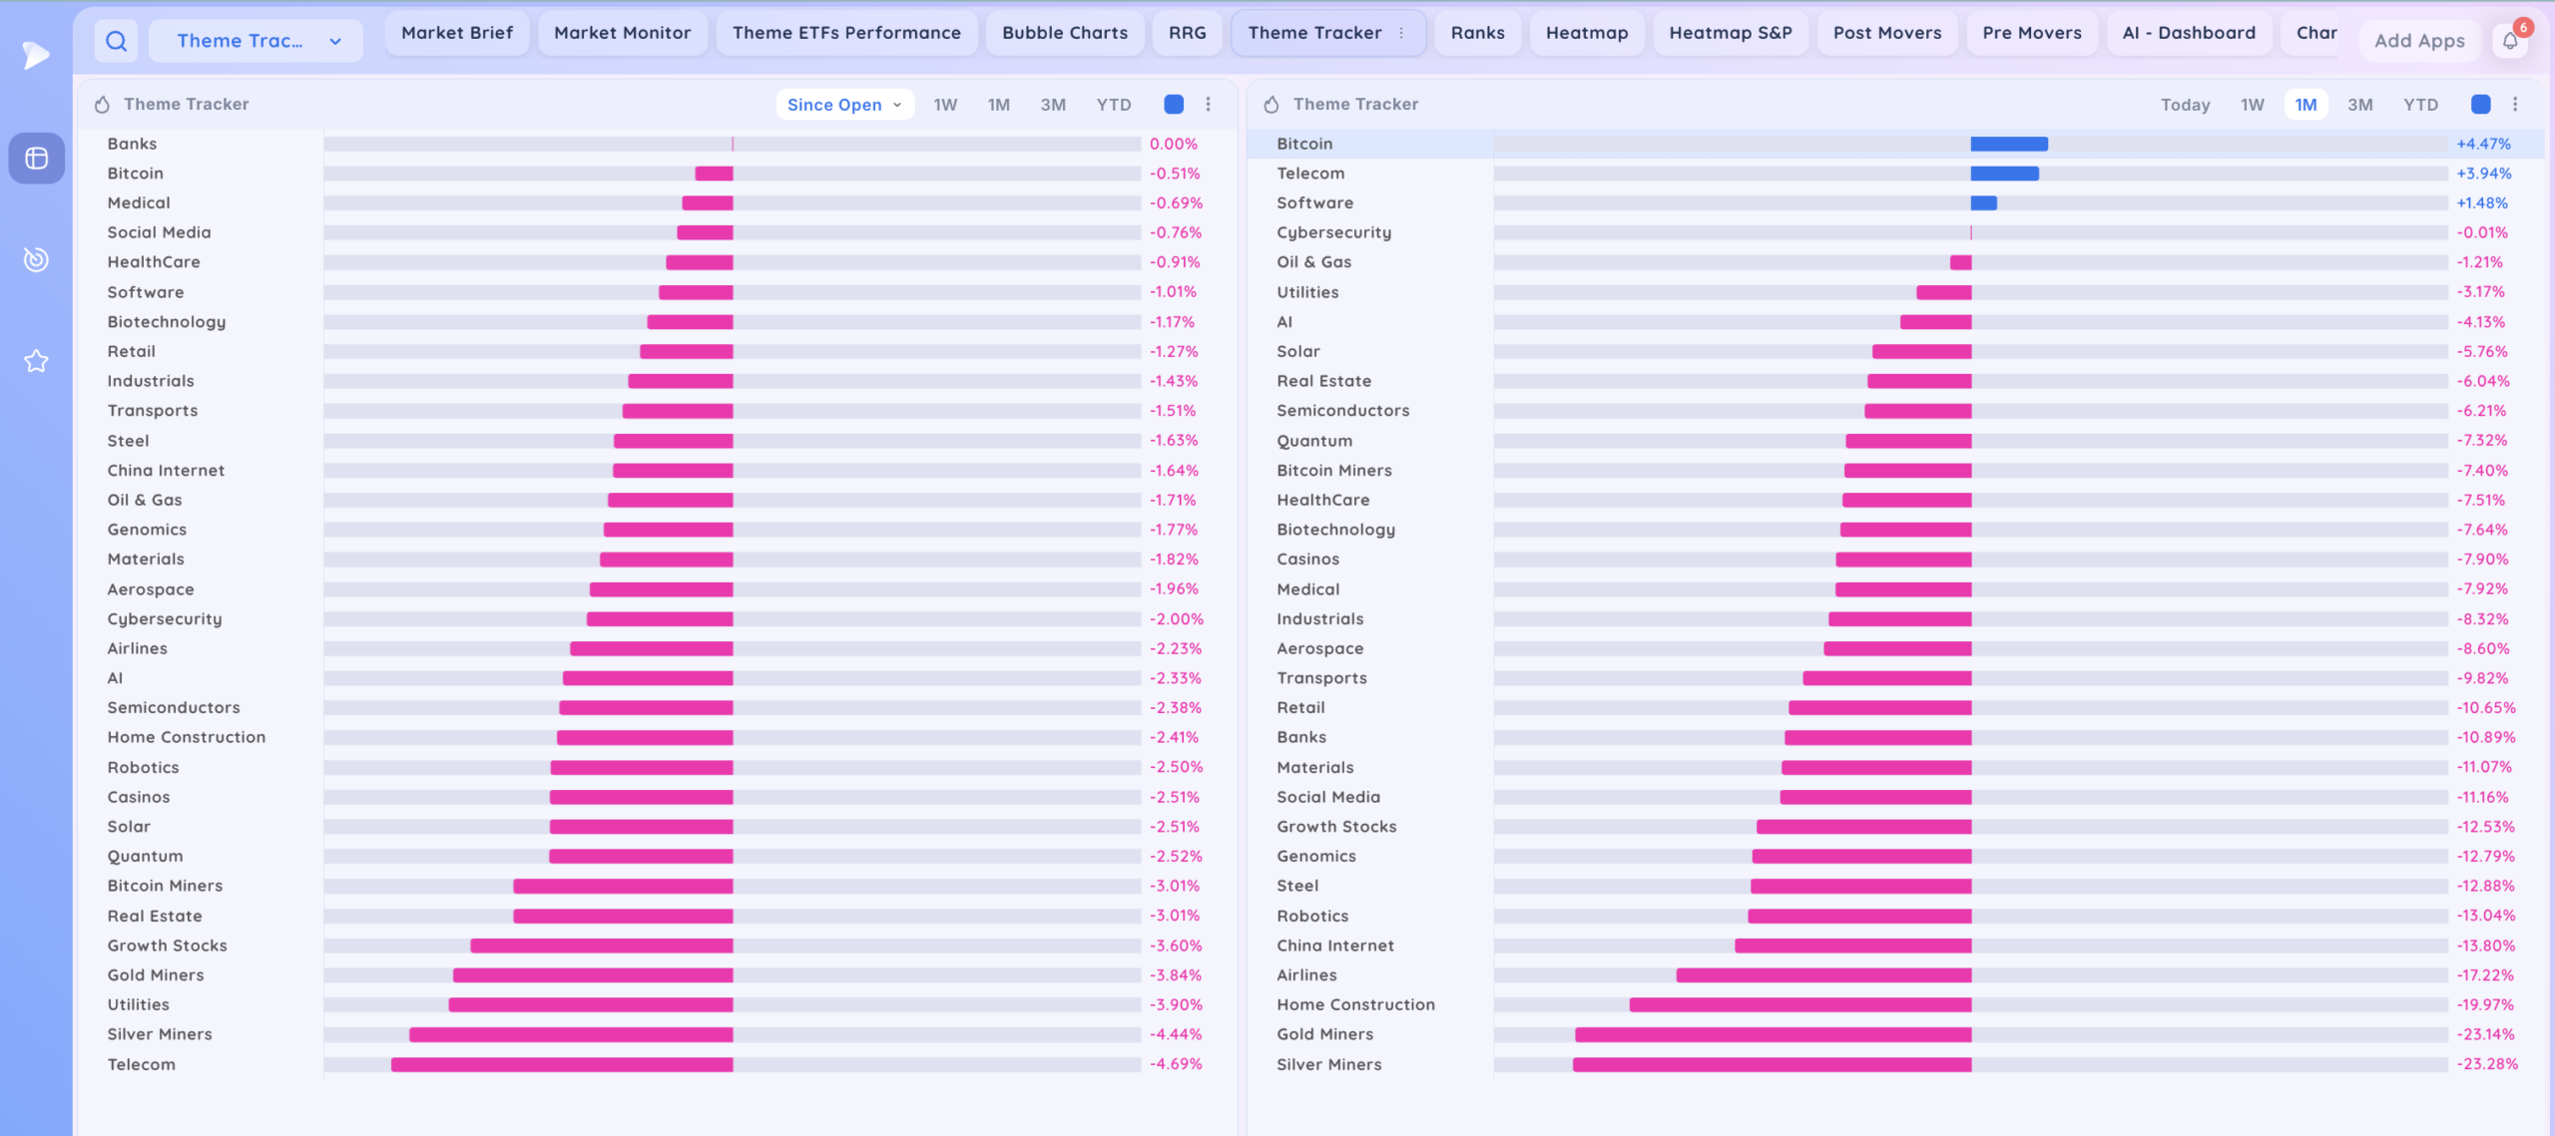The image size is (2555, 1136).
Task: Click the blue color swatch in right panel
Action: point(2480,104)
